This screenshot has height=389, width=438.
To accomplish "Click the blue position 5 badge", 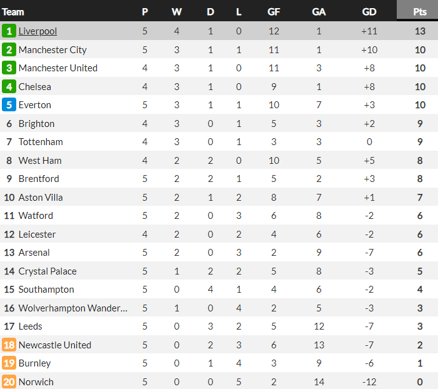I will 9,105.
